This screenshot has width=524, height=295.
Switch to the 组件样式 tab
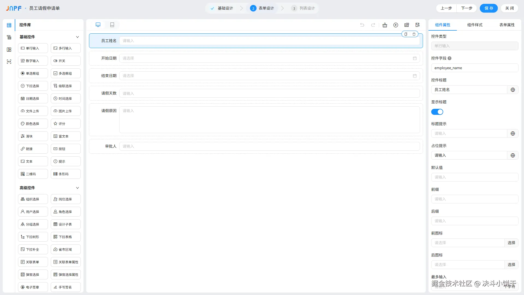(475, 25)
